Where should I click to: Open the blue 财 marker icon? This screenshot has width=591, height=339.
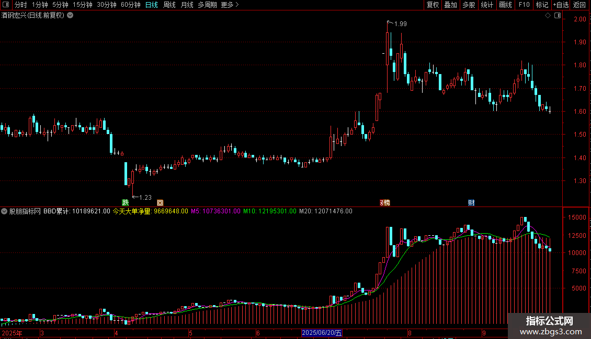[471, 202]
